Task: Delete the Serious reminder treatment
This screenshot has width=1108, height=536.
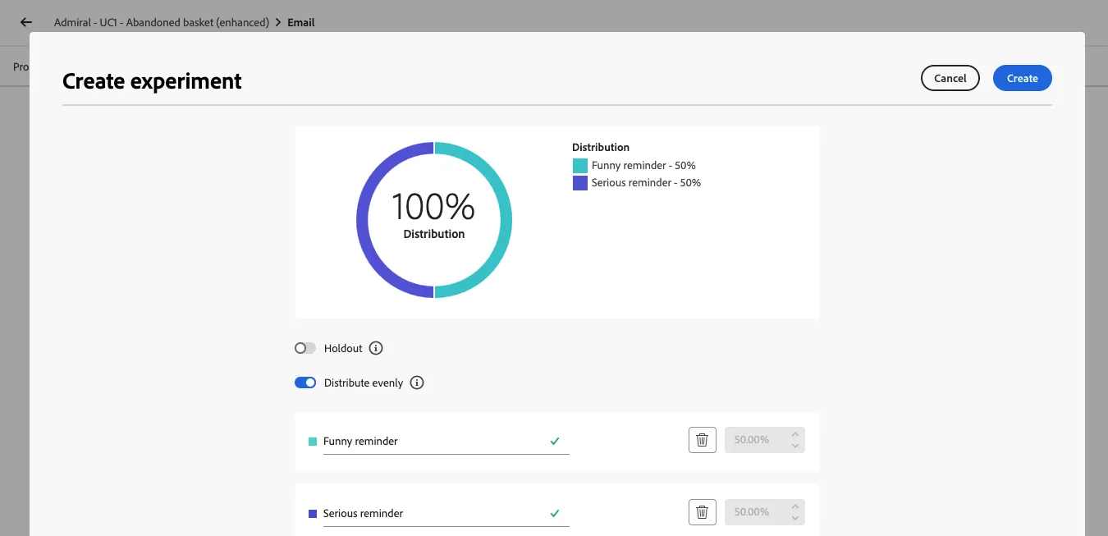Action: point(703,512)
